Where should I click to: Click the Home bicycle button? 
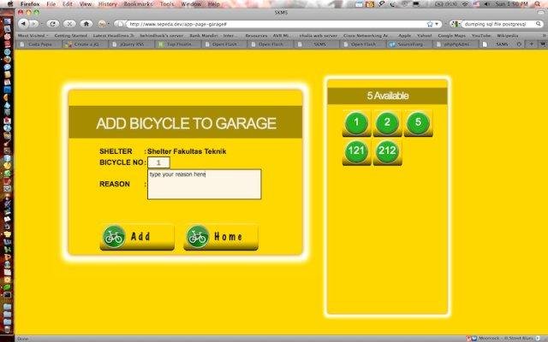(x=221, y=237)
